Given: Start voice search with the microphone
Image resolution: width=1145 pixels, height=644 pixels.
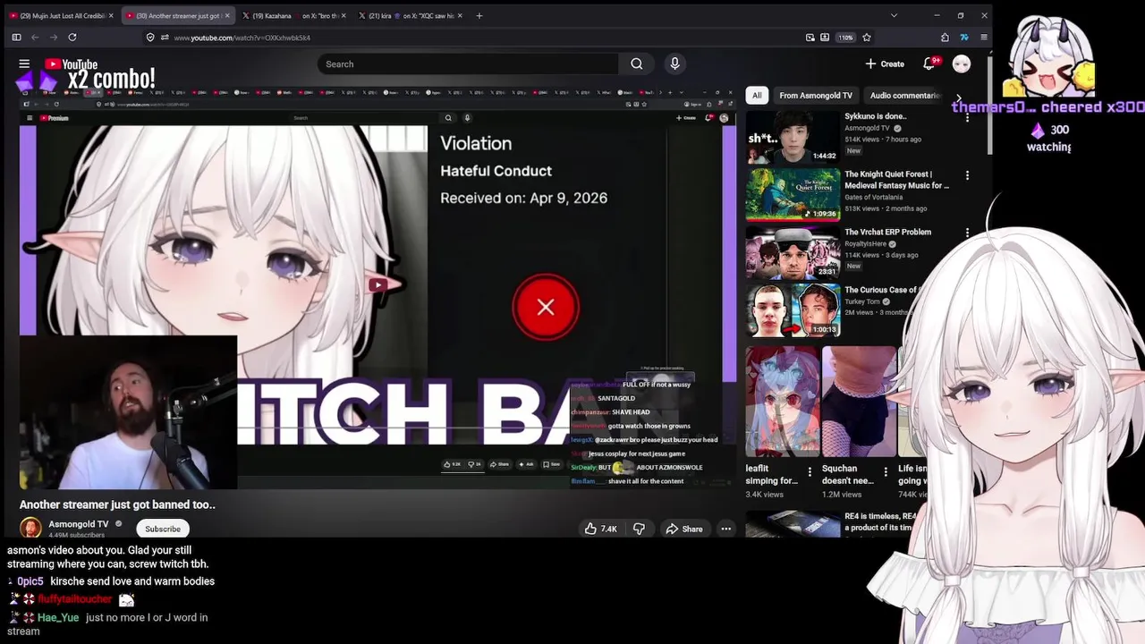Looking at the screenshot, I should point(674,64).
